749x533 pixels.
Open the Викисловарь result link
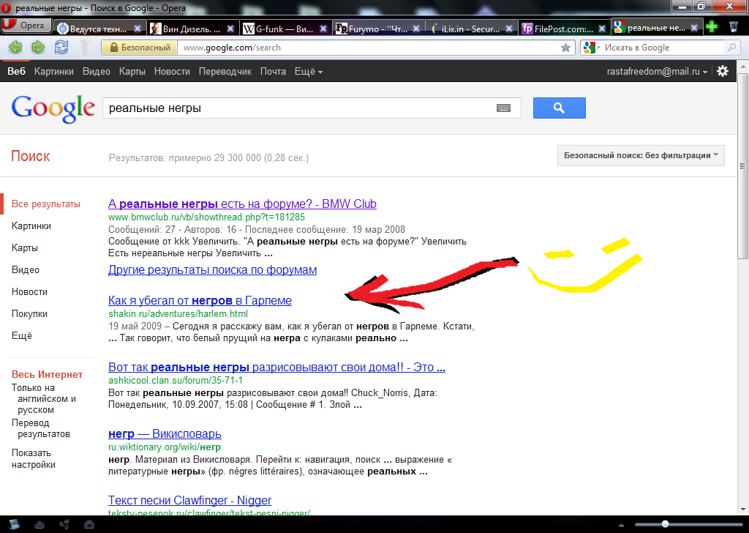(x=165, y=434)
